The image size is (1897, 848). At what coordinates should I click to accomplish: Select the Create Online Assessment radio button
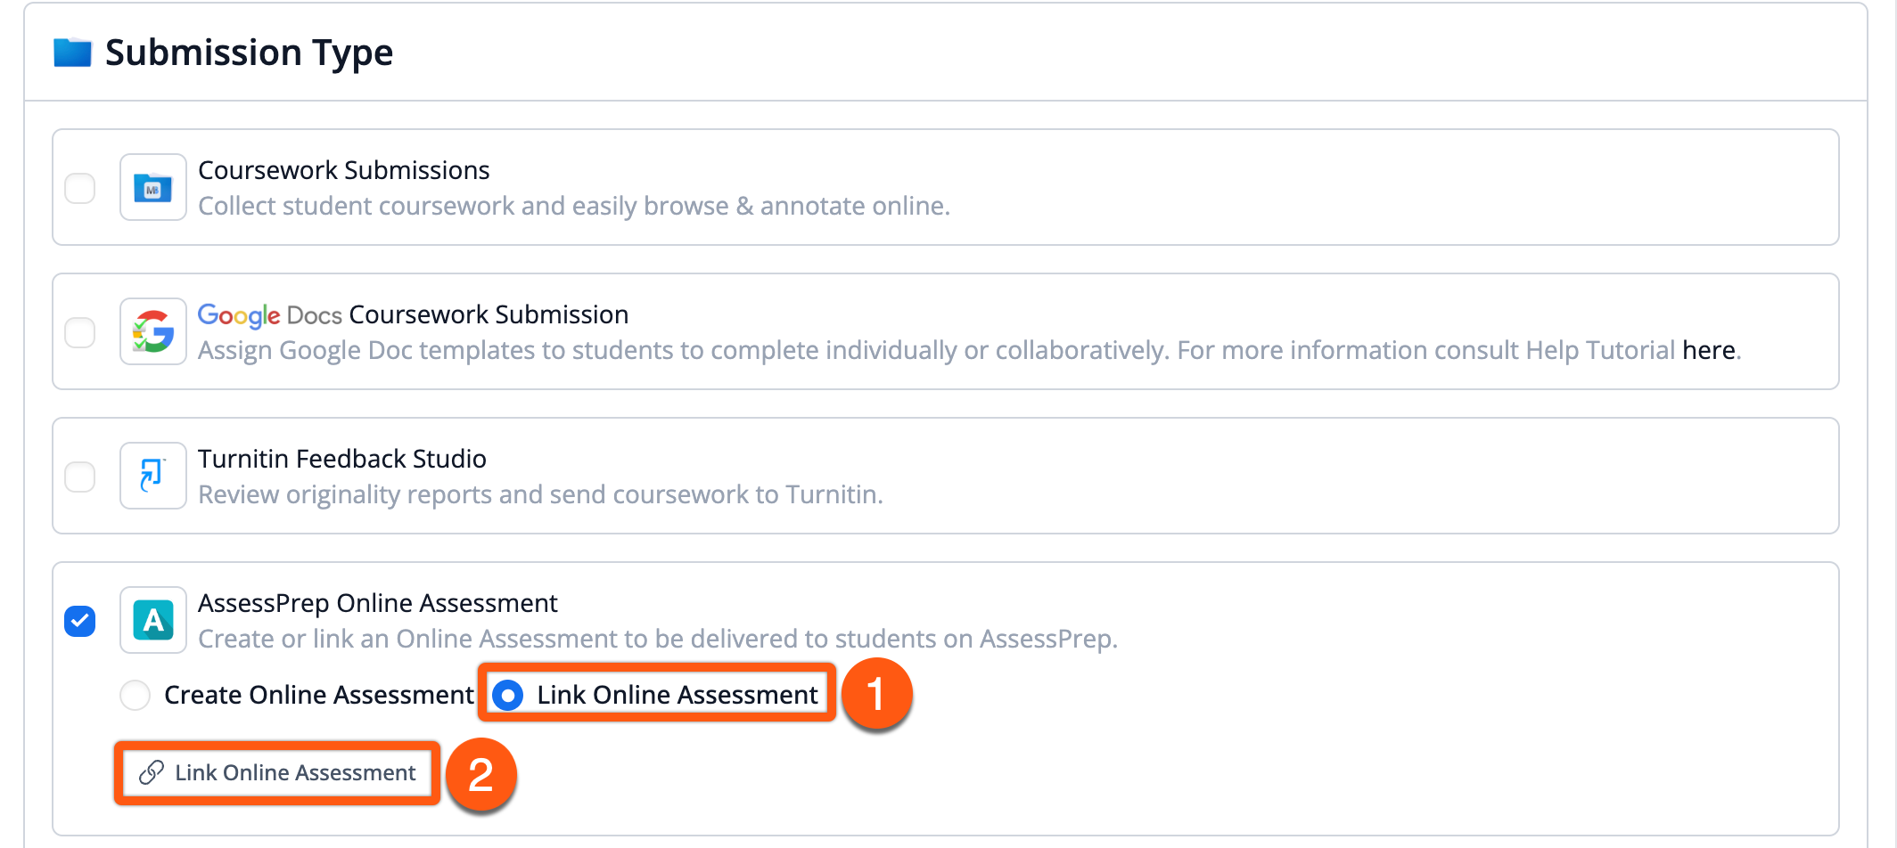(135, 695)
